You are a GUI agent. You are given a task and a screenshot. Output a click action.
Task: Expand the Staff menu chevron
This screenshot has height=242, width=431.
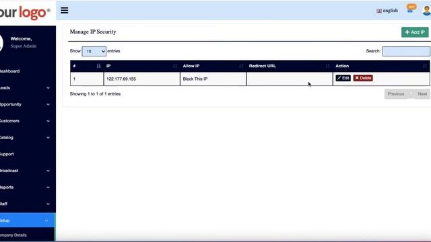coord(48,204)
